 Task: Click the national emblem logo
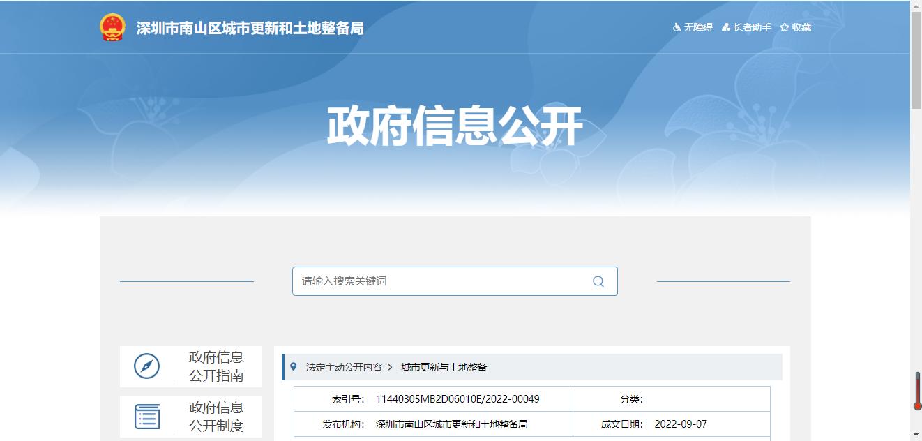pos(112,28)
